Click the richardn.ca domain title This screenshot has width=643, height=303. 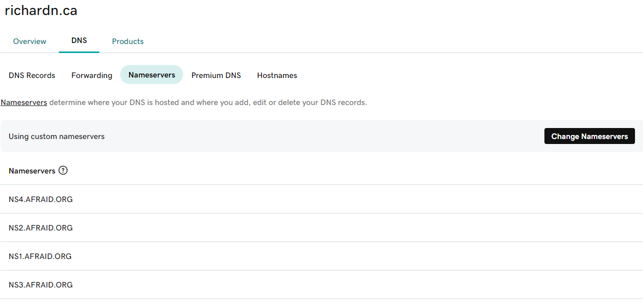[x=41, y=10]
